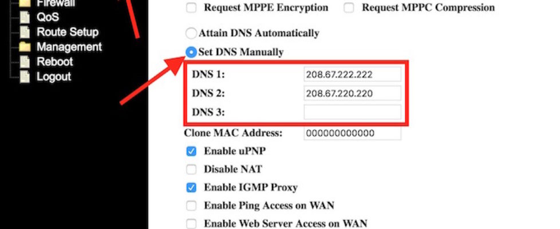560x229 pixels.
Task: Open the Route Setup text link
Action: click(67, 33)
